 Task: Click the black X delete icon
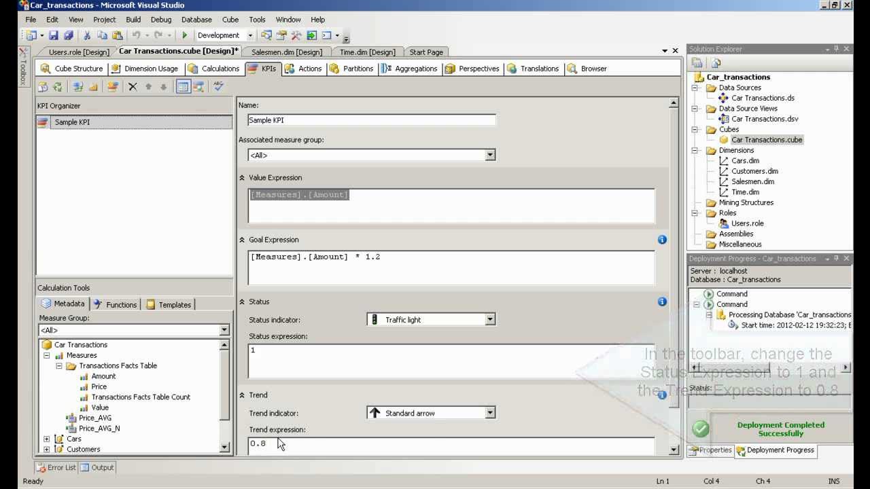[133, 87]
